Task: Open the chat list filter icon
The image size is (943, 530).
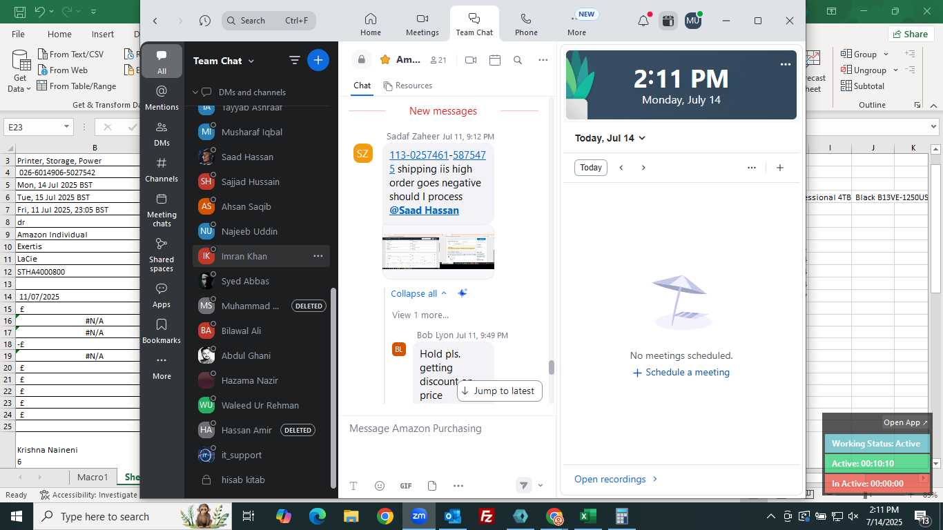Action: point(295,61)
